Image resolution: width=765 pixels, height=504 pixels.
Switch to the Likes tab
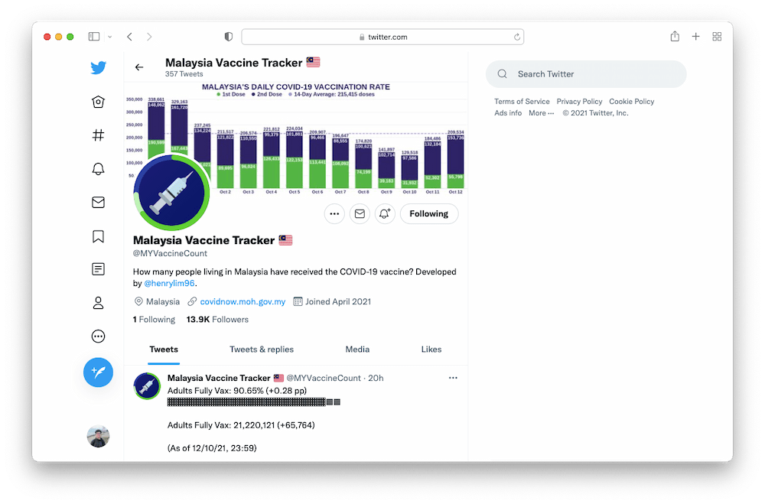(431, 350)
